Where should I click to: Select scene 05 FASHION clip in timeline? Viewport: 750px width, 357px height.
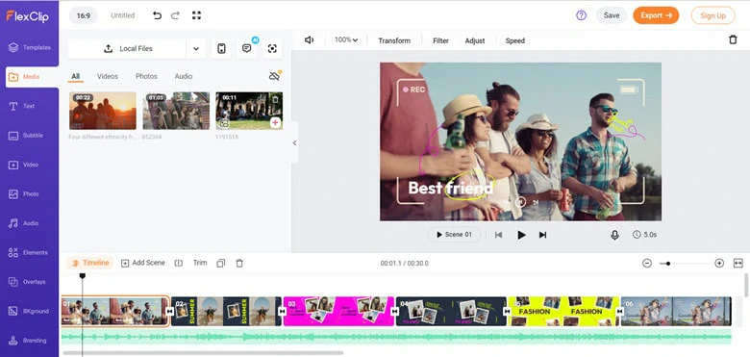(x=562, y=311)
